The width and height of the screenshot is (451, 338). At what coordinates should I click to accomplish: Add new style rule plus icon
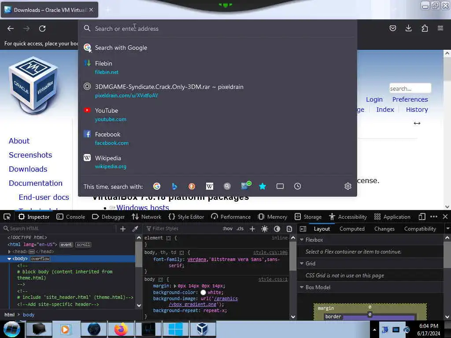coord(252,229)
